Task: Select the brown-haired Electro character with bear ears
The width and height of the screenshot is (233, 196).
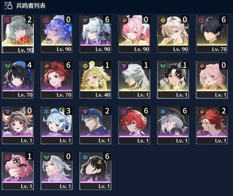Action: tap(18, 125)
